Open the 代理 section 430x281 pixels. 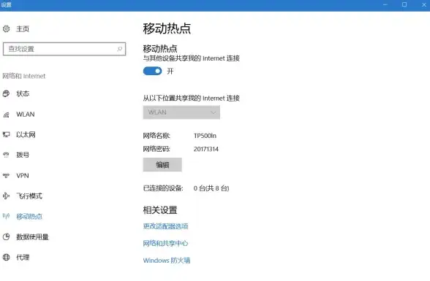click(23, 257)
